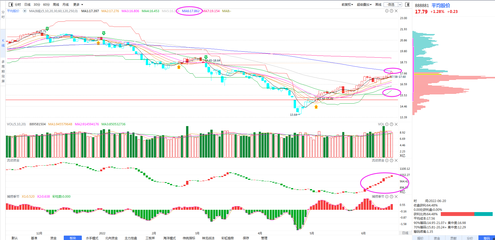The image size is (495, 240).
Task: Select the 北向资金 template tab
Action: 111,238
